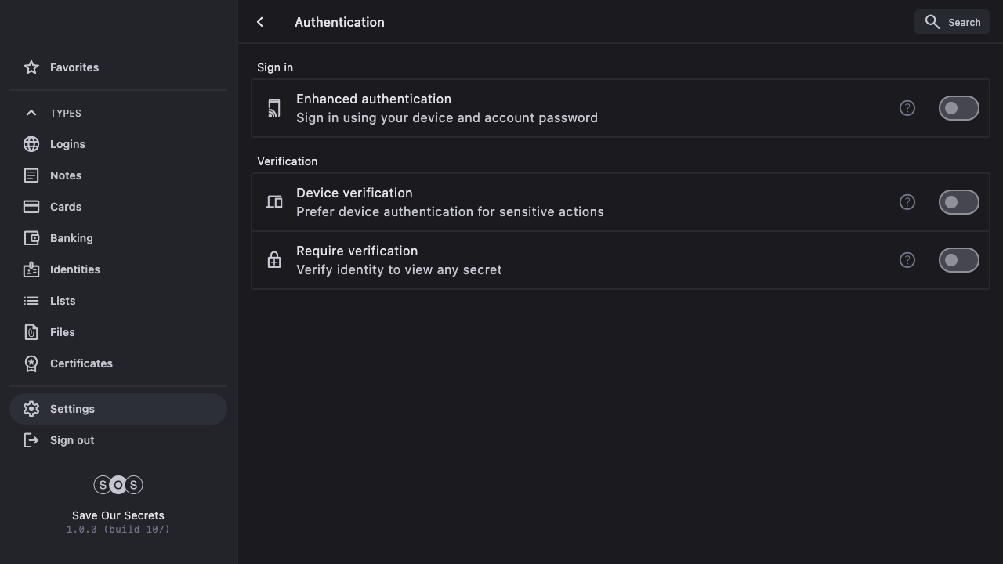Click the Certificates ribbon icon
Image resolution: width=1003 pixels, height=564 pixels.
pos(31,363)
